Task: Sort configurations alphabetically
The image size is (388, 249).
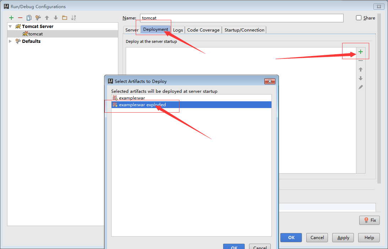Action: pos(74,18)
